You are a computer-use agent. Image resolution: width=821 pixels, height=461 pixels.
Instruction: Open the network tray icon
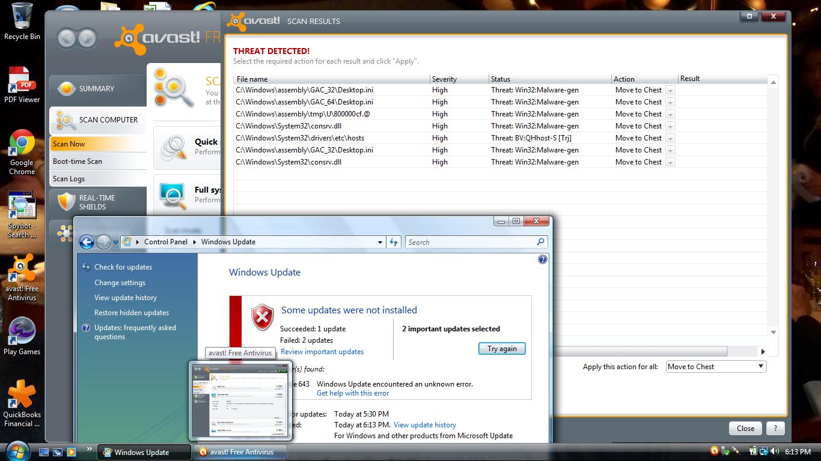tap(763, 451)
